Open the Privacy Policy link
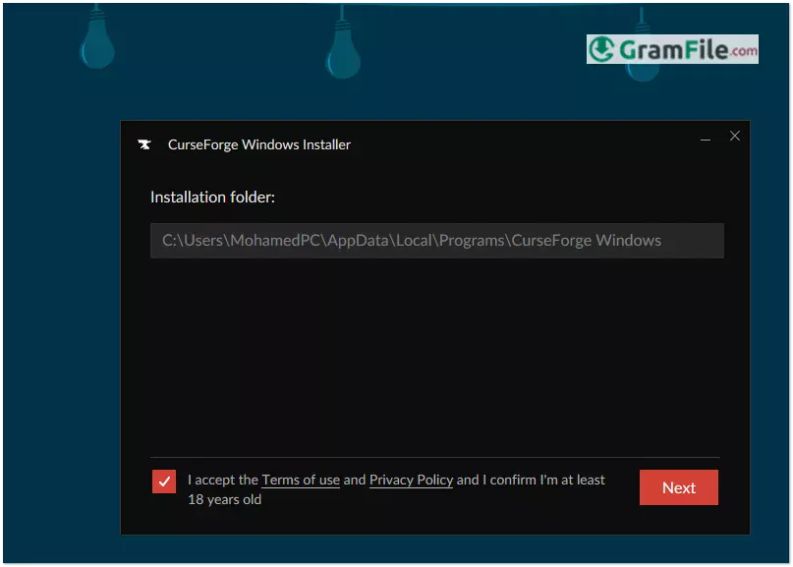This screenshot has width=793, height=567. (x=411, y=480)
